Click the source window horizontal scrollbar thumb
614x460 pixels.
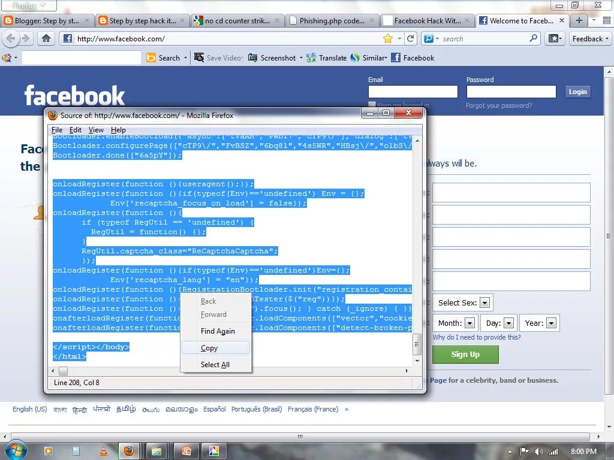63,371
